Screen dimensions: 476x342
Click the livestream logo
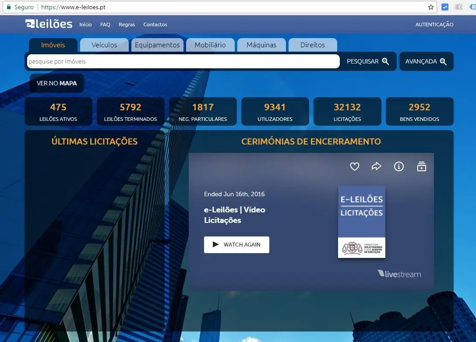tap(399, 274)
